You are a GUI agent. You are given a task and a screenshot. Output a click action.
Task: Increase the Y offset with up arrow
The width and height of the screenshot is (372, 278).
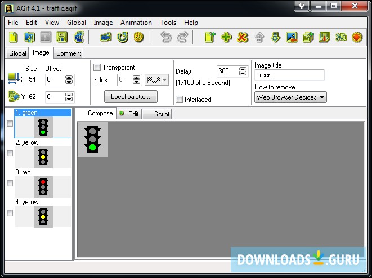coord(69,95)
